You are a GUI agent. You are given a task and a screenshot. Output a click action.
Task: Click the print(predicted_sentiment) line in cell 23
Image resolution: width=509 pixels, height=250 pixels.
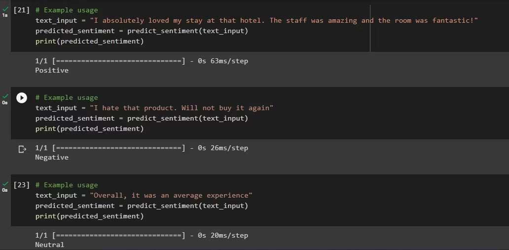[x=89, y=216]
